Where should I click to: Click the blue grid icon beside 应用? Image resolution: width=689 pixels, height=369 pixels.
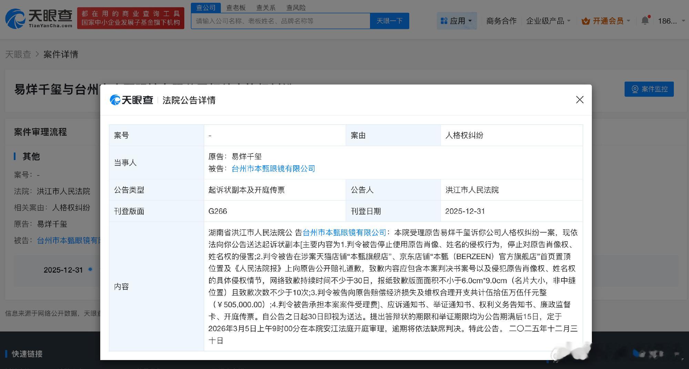pos(443,21)
